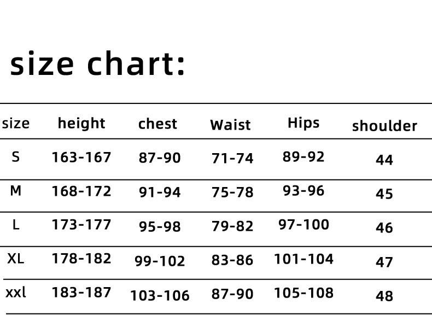Select the M size row label

coord(15,191)
